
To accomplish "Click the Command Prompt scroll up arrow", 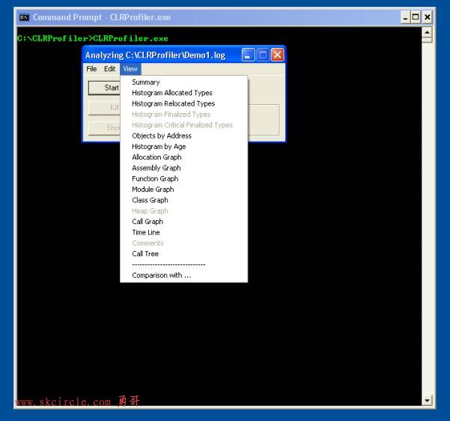I will coord(427,32).
